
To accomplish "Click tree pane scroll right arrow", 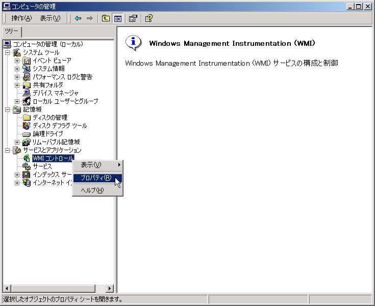I will 110,289.
